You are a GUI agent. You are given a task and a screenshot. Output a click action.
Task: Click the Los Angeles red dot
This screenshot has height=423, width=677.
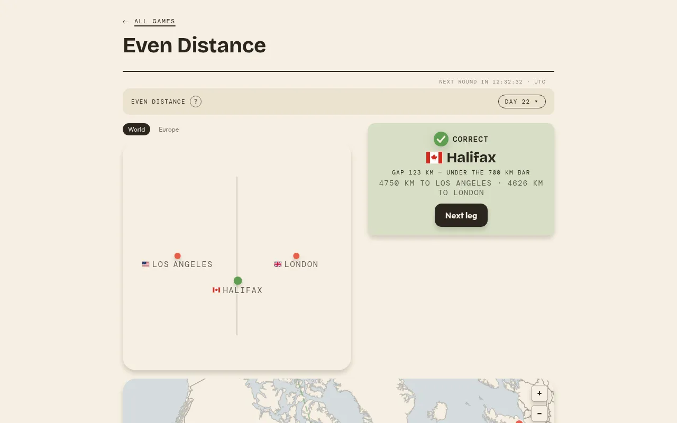point(178,256)
